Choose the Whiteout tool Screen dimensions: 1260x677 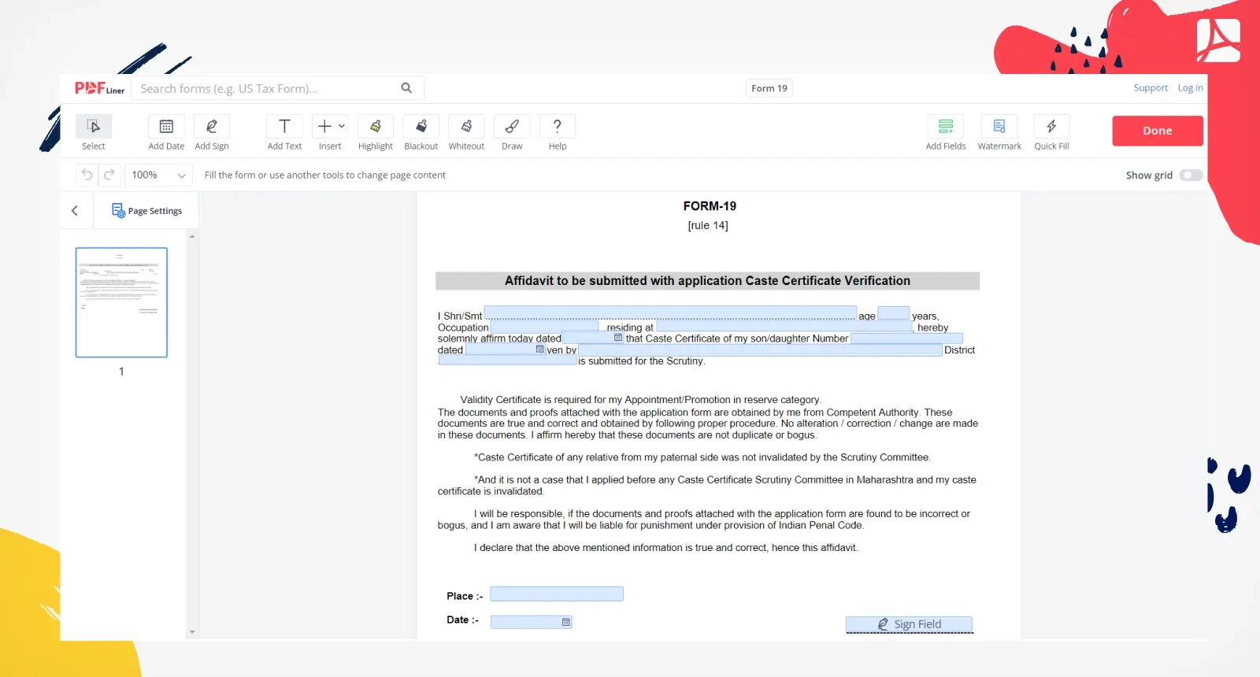pos(466,132)
